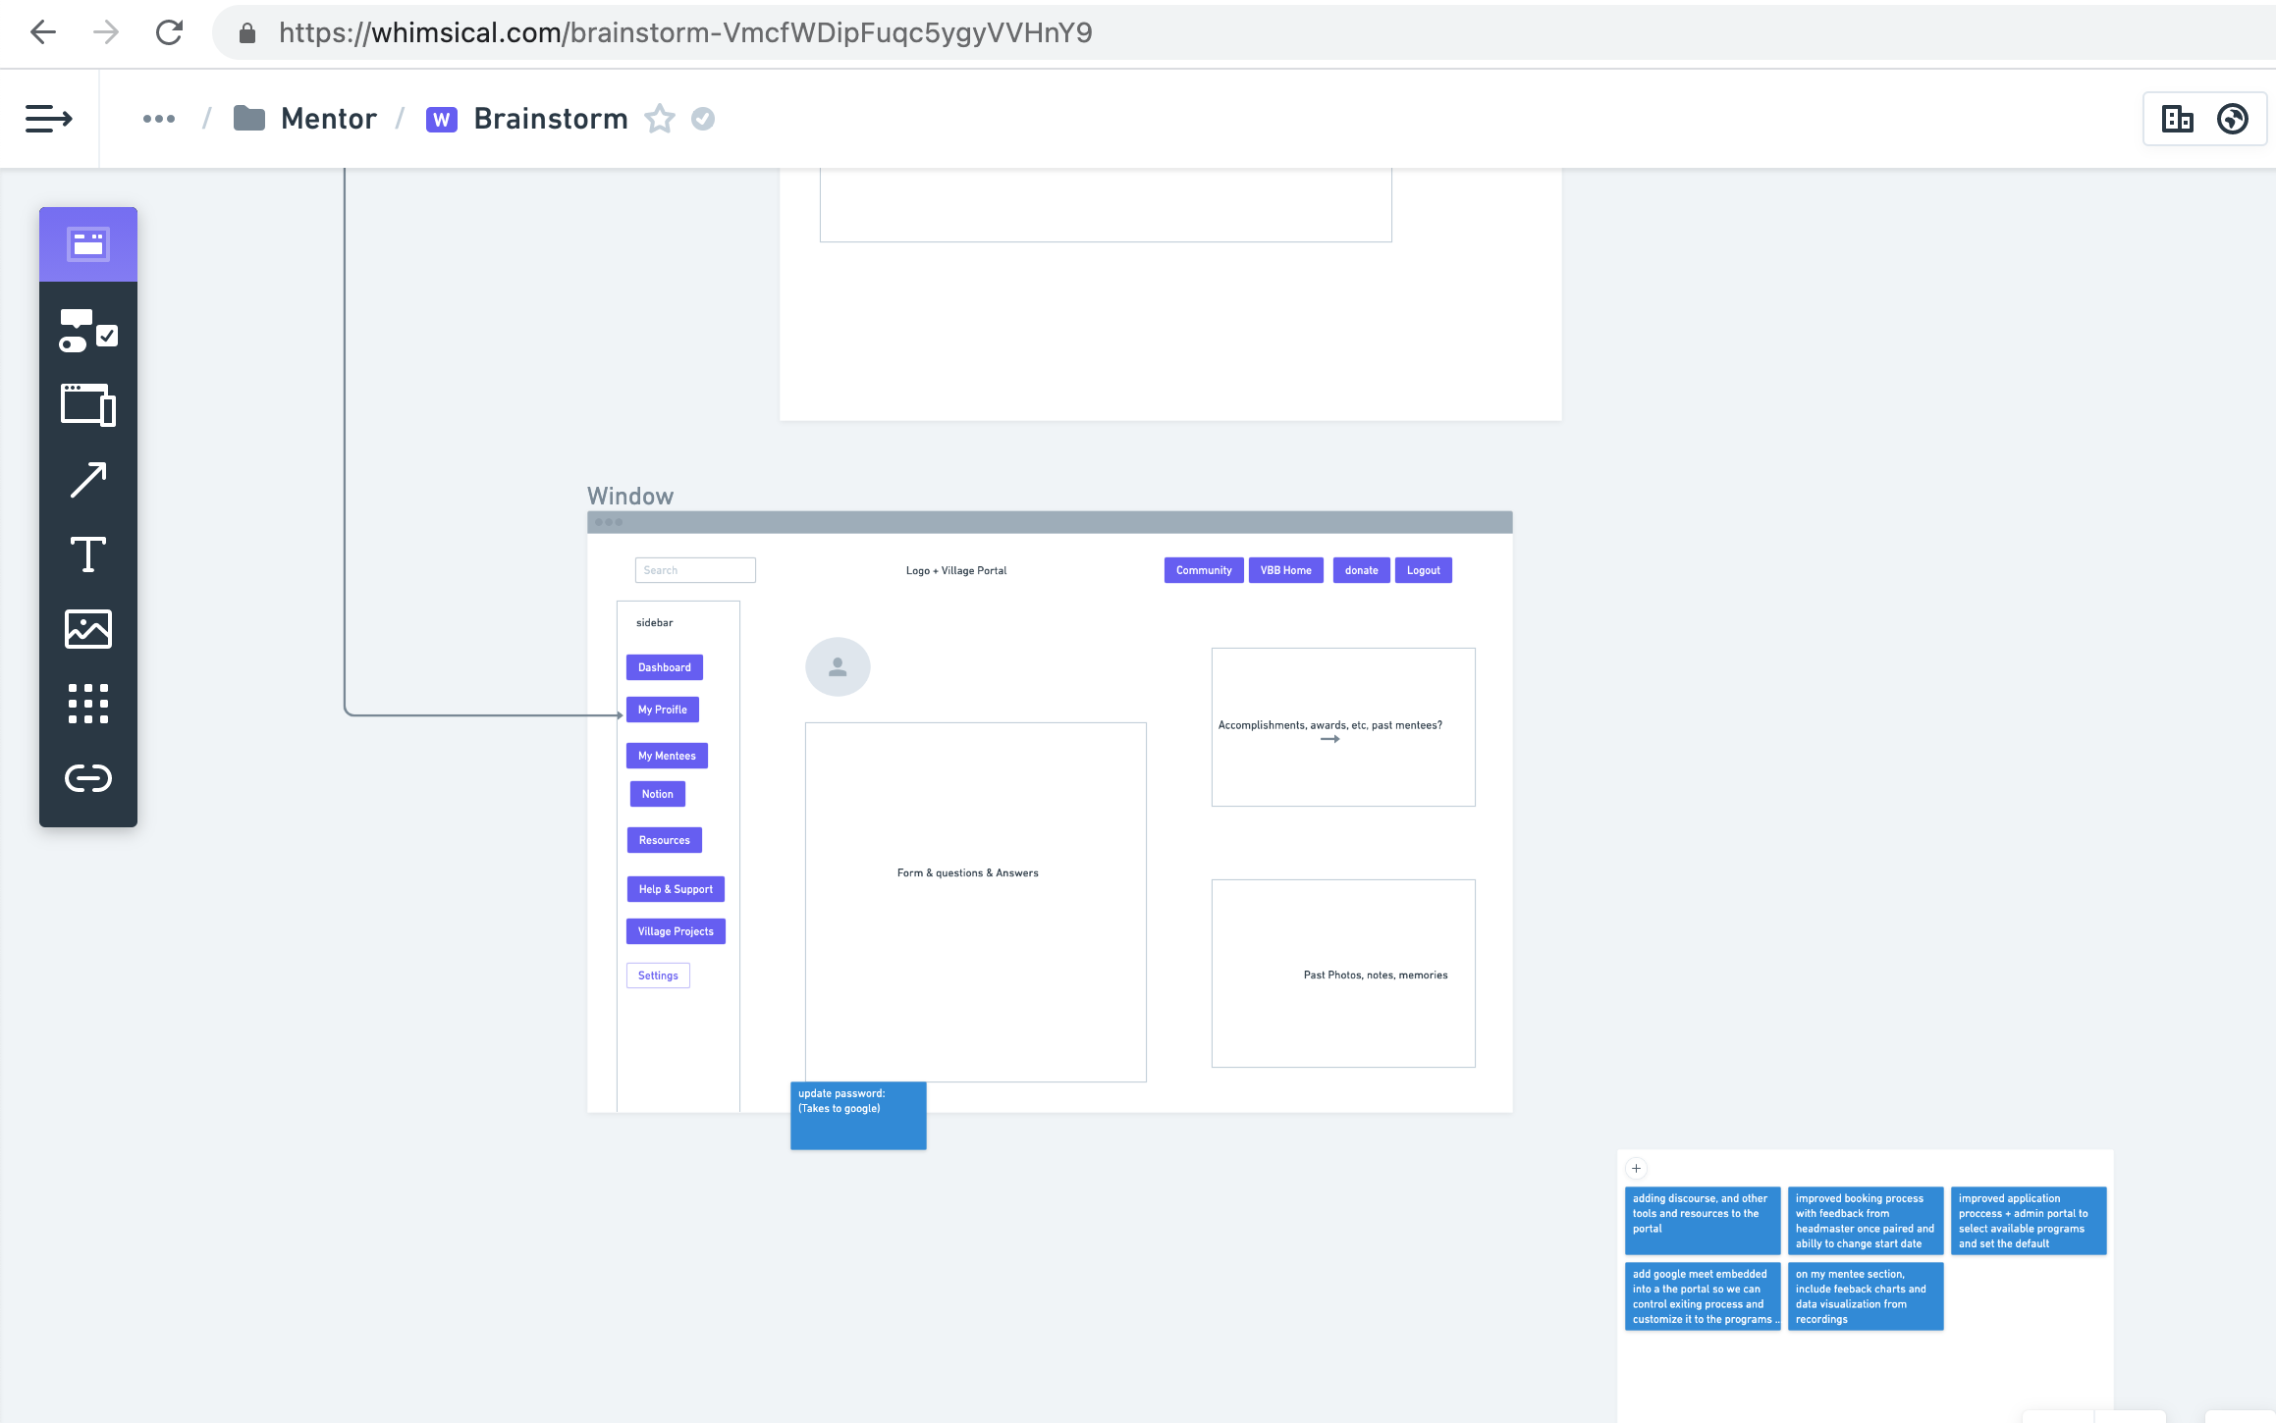Select the Image insert tool
Image resolution: width=2276 pixels, height=1423 pixels.
[x=87, y=628]
